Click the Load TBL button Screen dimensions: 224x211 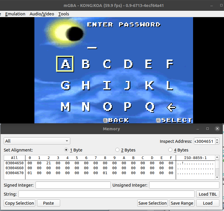click(208, 194)
